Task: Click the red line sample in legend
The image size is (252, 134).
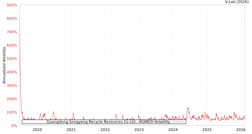Action: (x=178, y=122)
